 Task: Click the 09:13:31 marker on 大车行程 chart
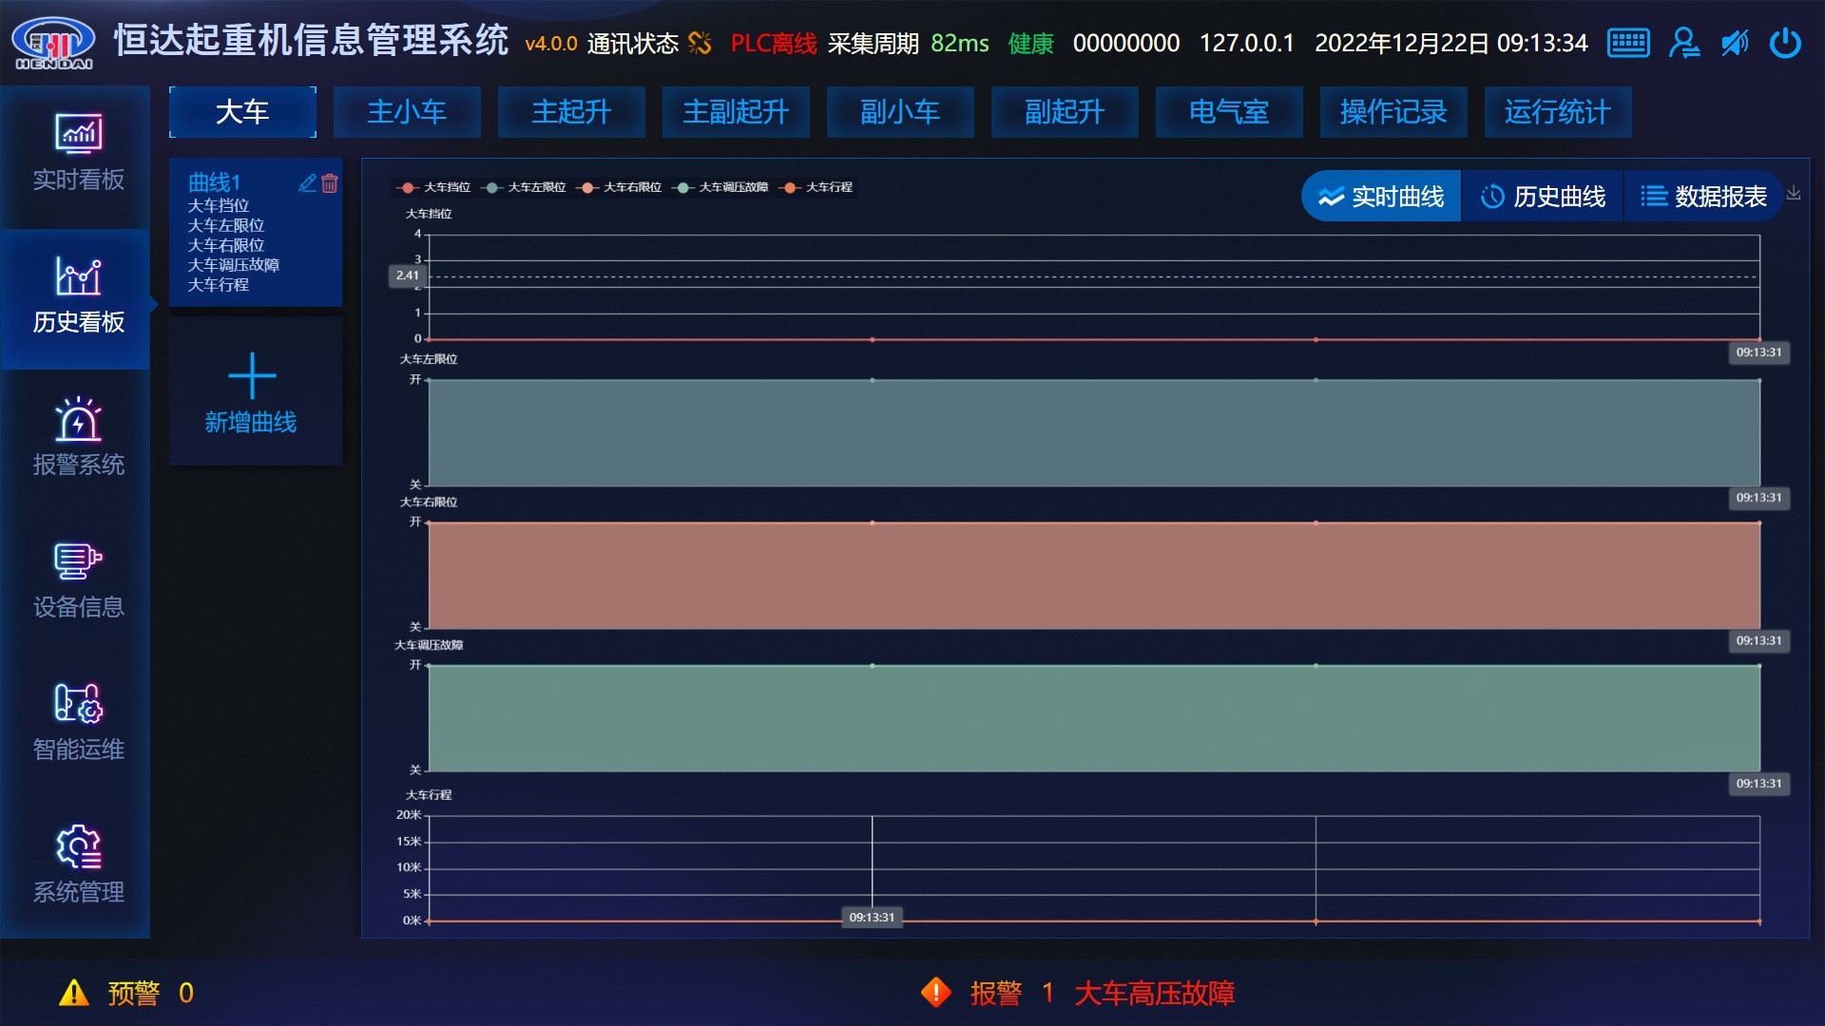(872, 917)
